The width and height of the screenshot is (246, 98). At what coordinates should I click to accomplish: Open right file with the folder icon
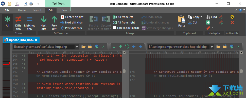(x=218, y=46)
